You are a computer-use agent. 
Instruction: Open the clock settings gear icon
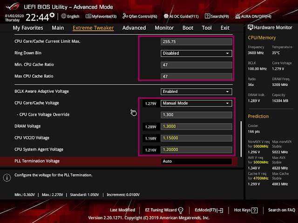point(52,15)
